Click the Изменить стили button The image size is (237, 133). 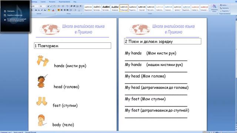(214, 8)
